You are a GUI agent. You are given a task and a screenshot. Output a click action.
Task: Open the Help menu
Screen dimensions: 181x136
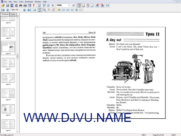(x=45, y=2)
